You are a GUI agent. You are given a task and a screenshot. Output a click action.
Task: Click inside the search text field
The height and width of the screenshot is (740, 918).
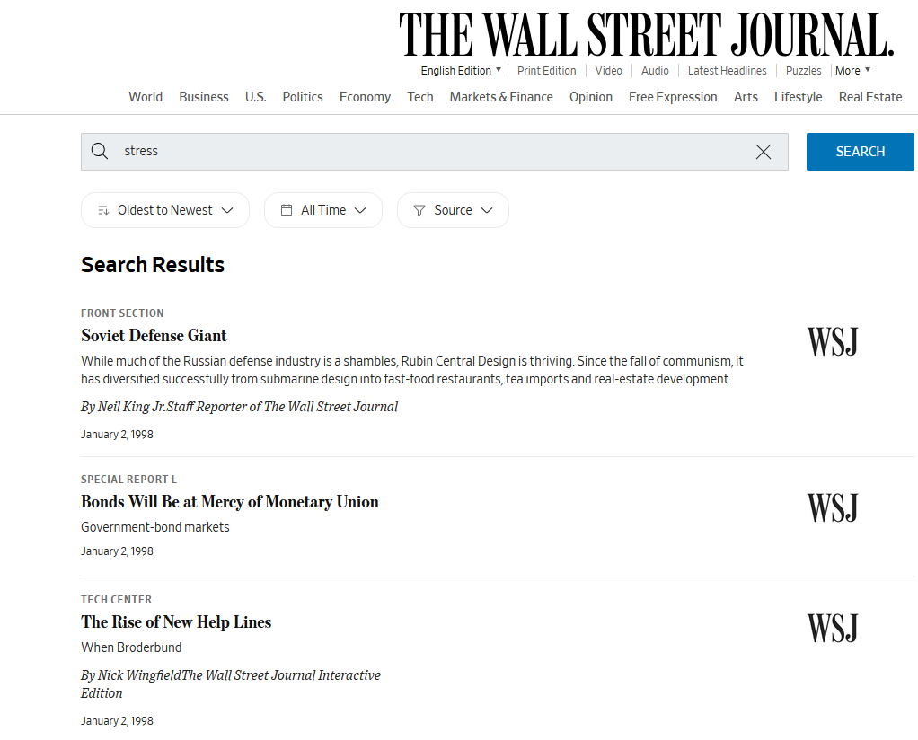[x=431, y=152]
